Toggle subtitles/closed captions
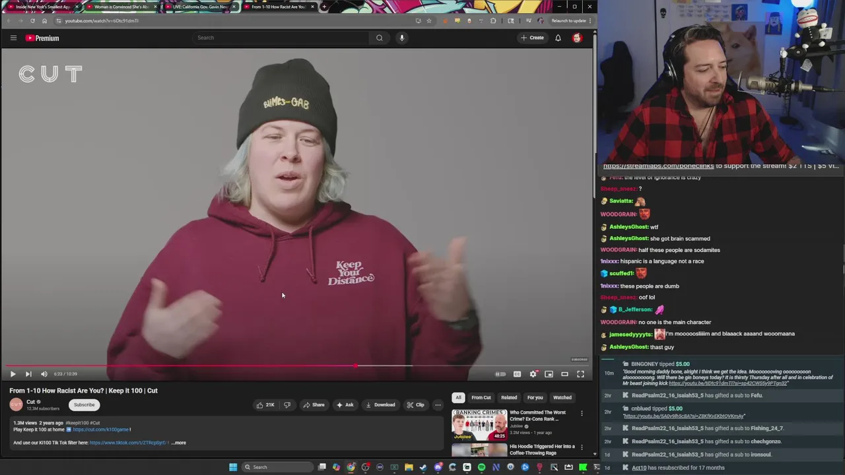Screen dimensions: 845x475 tap(517, 374)
